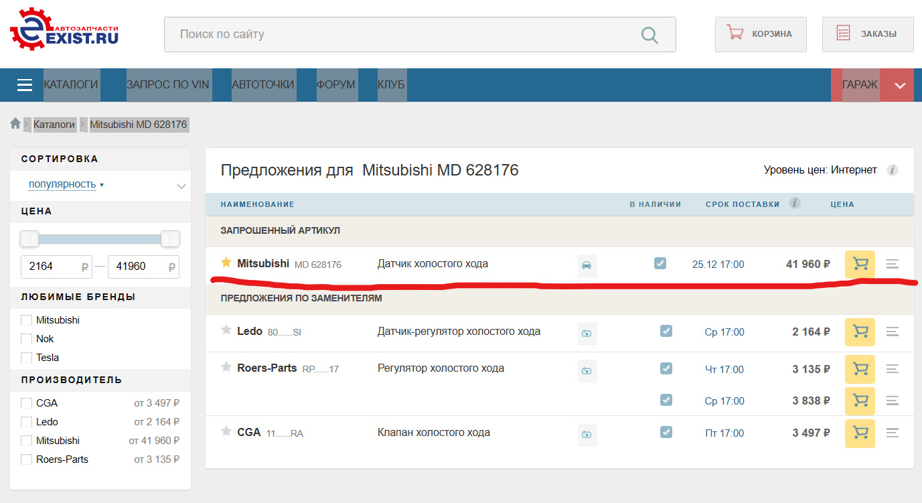Open details lines icon for Ledo row

pos(893,332)
